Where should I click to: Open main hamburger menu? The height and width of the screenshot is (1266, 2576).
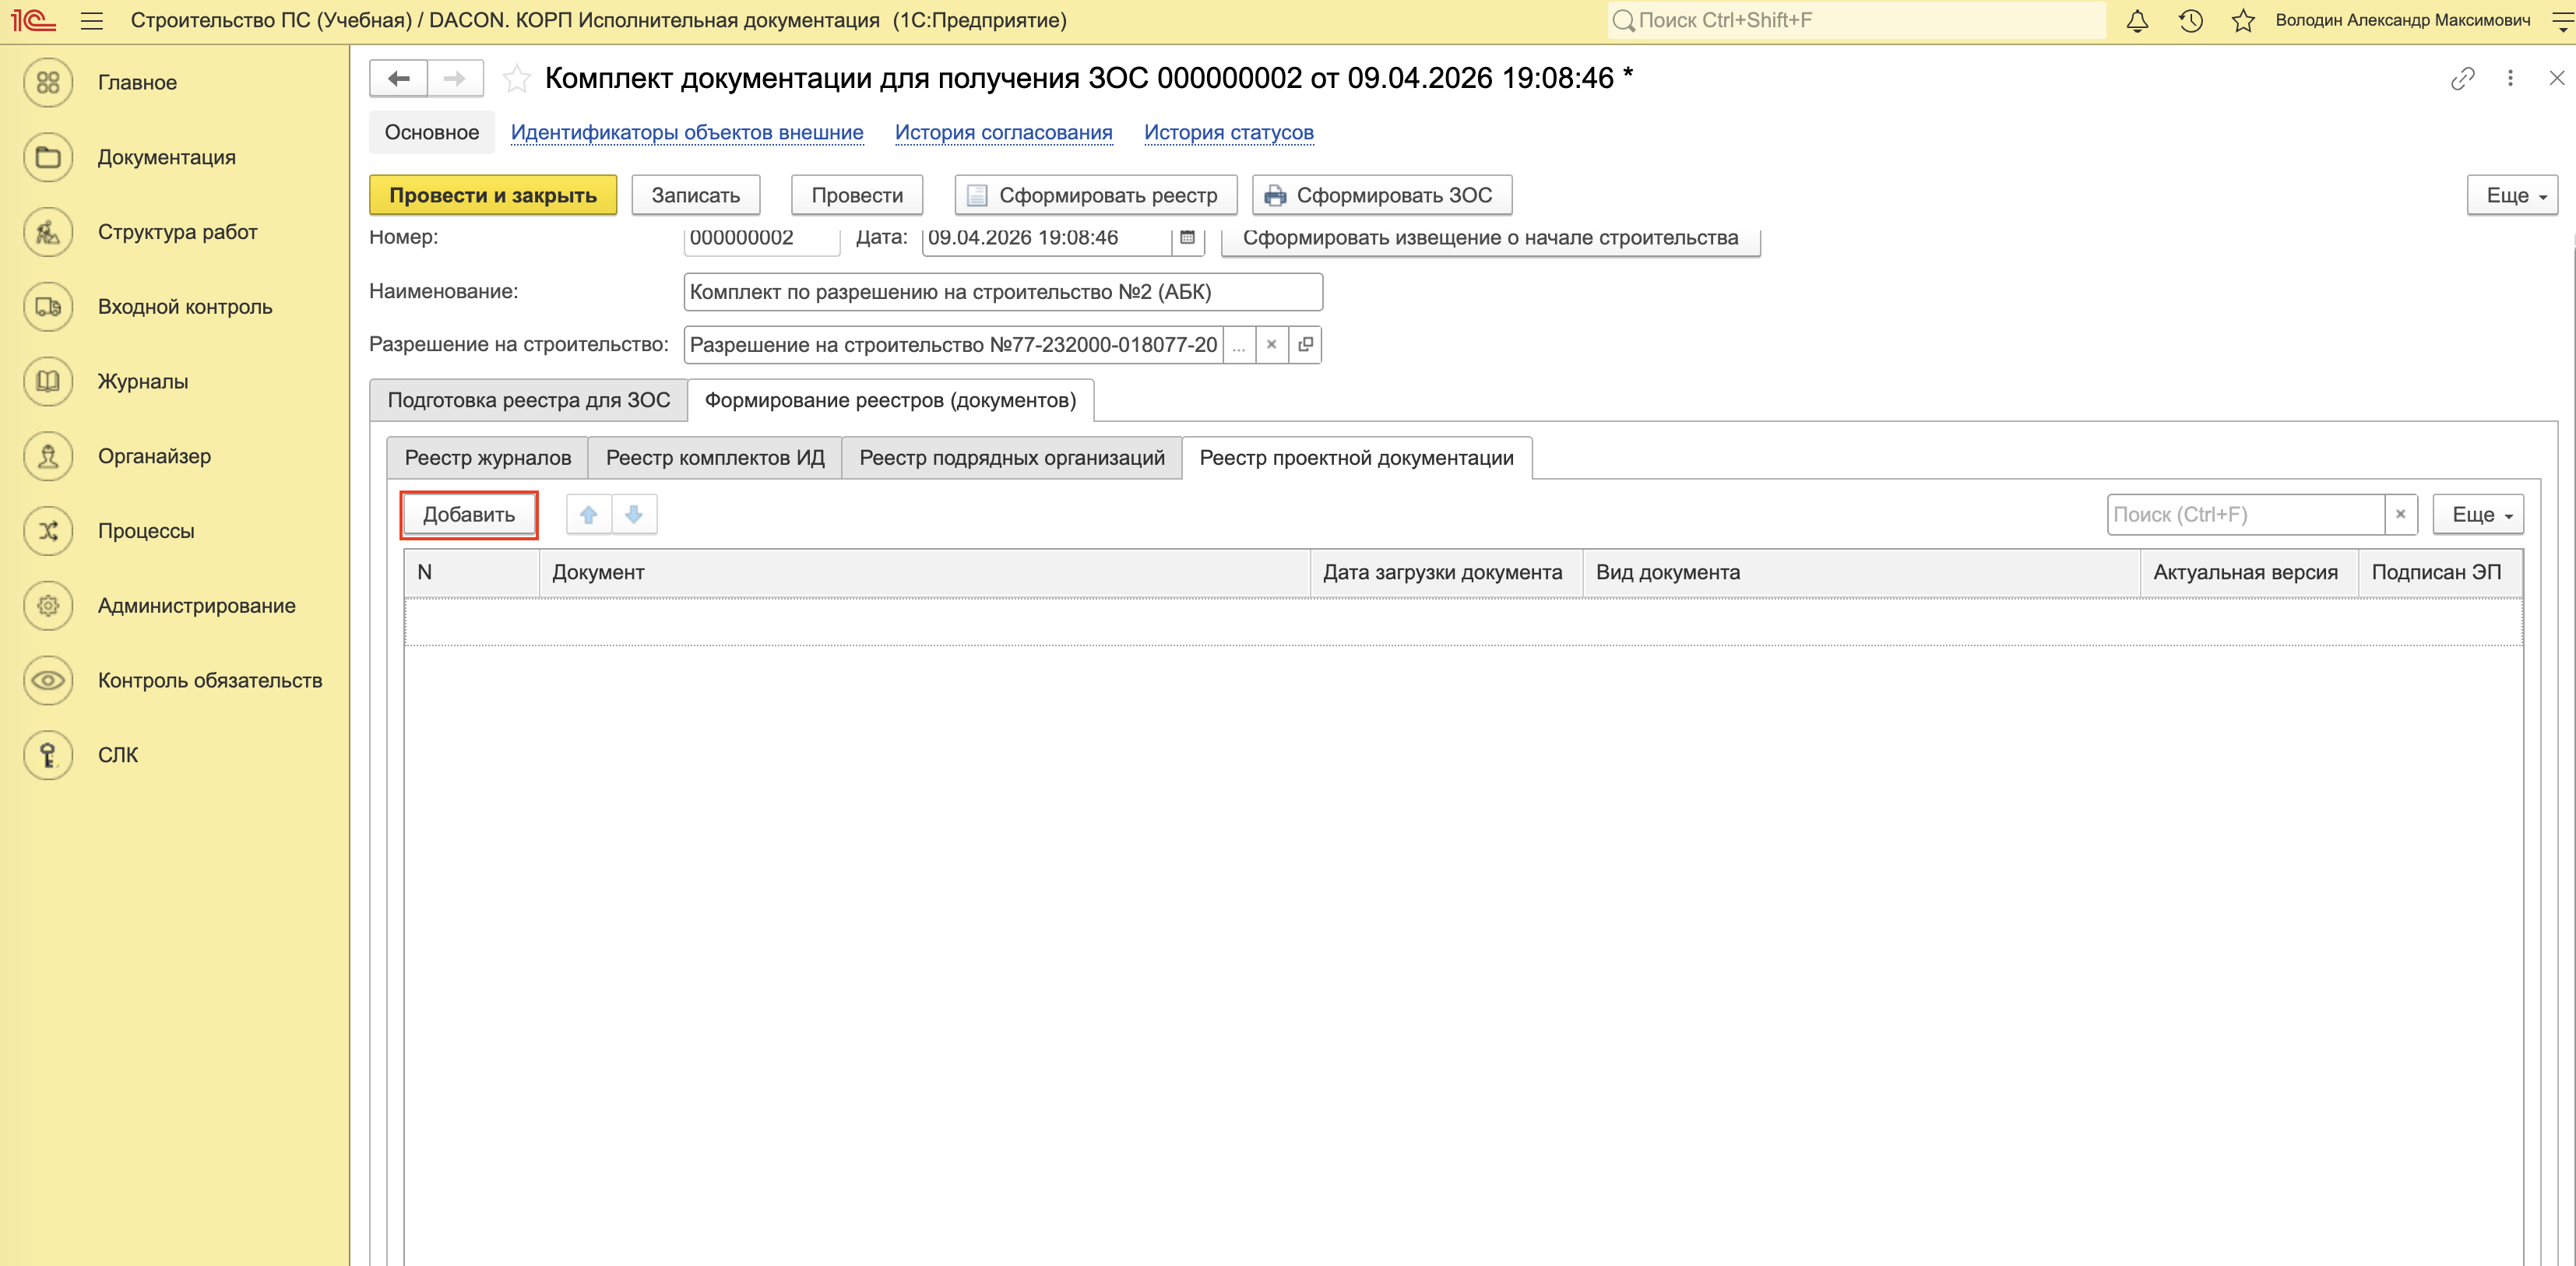pos(92,20)
